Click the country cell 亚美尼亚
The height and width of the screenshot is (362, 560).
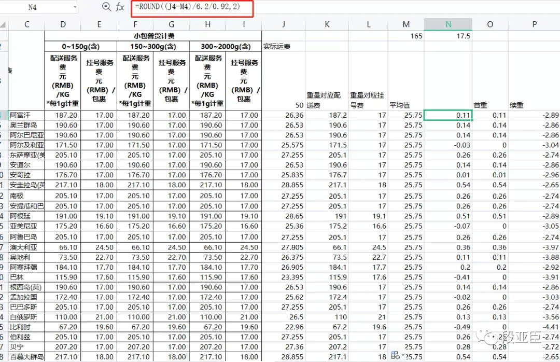27,226
